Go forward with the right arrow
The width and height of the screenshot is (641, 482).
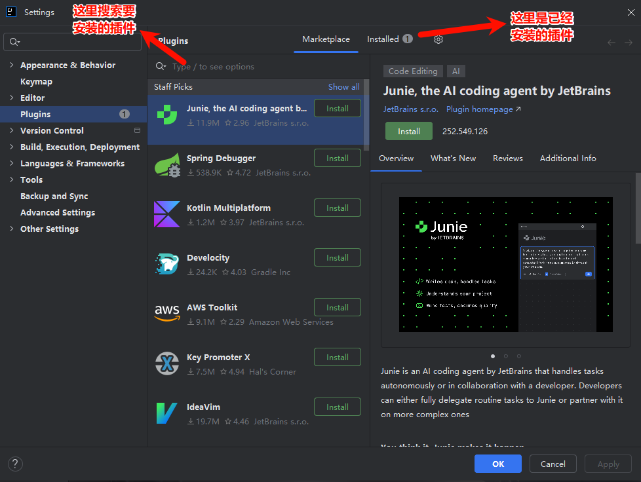tap(629, 43)
